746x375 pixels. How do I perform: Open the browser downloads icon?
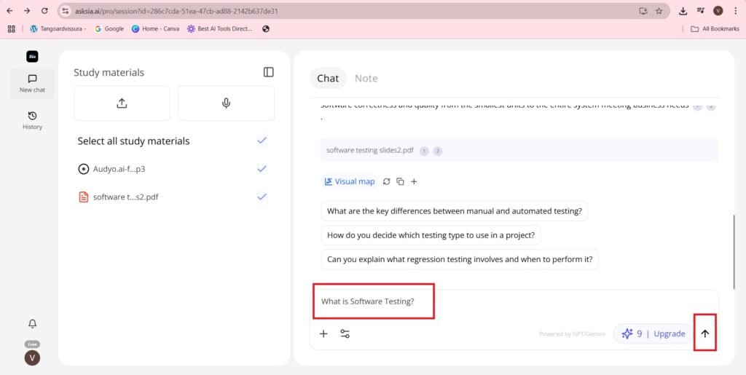(683, 11)
